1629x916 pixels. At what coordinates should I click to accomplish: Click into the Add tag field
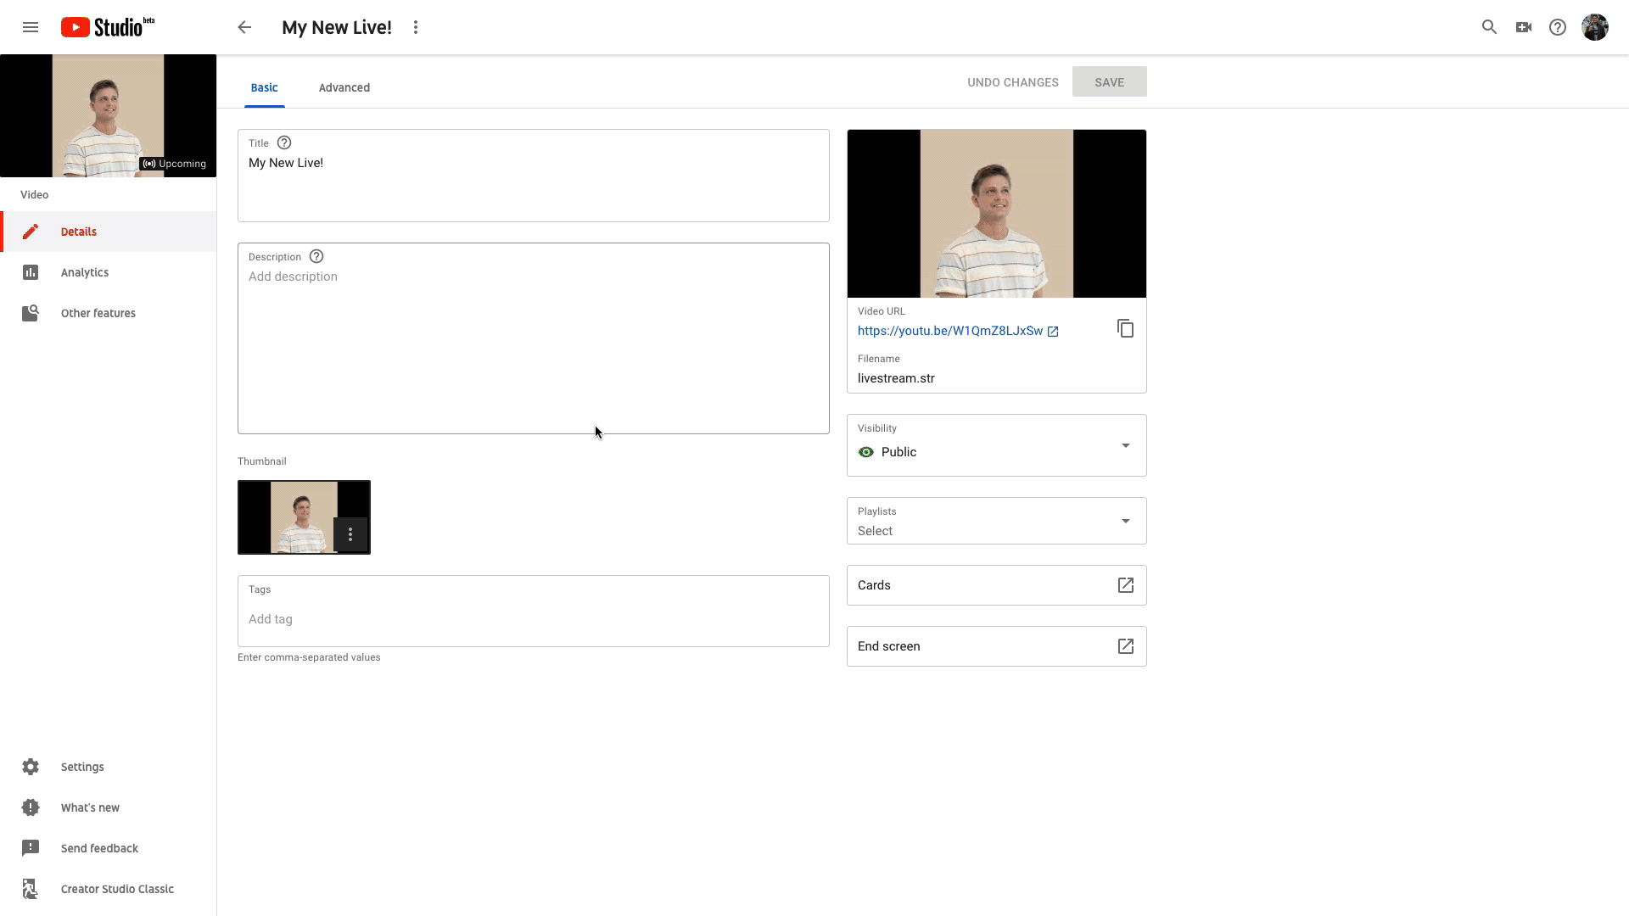point(534,612)
